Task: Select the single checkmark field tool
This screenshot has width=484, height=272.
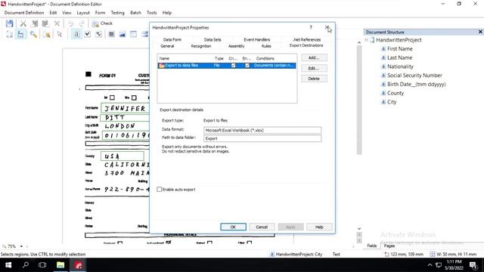Action: 88,34
